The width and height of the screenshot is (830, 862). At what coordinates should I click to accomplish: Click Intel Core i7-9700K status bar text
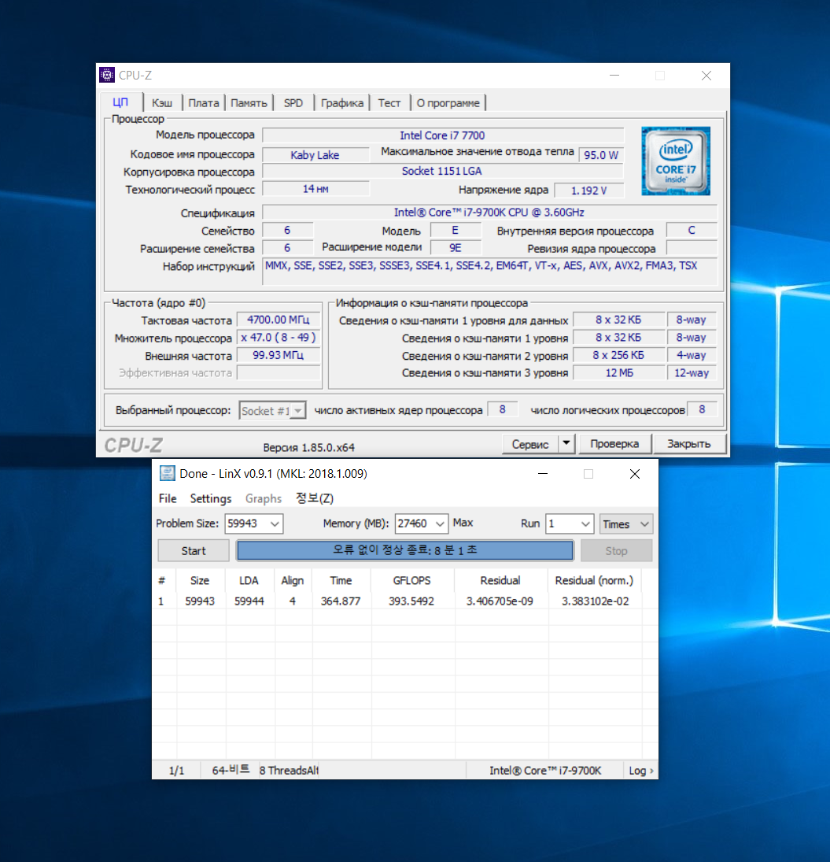[x=545, y=771]
